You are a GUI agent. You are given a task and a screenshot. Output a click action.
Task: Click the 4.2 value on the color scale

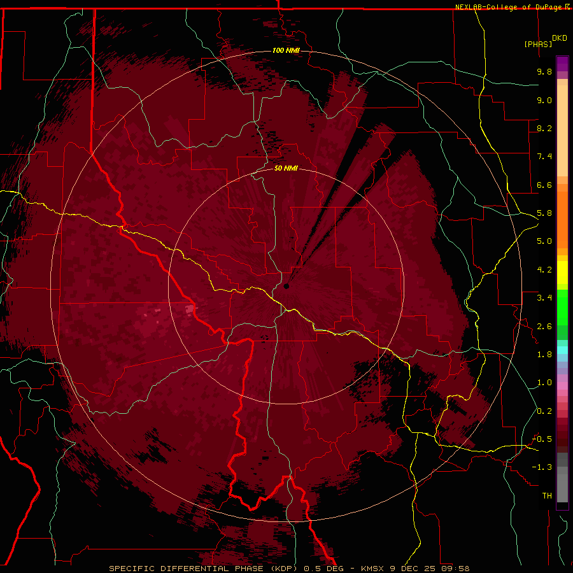coord(544,270)
